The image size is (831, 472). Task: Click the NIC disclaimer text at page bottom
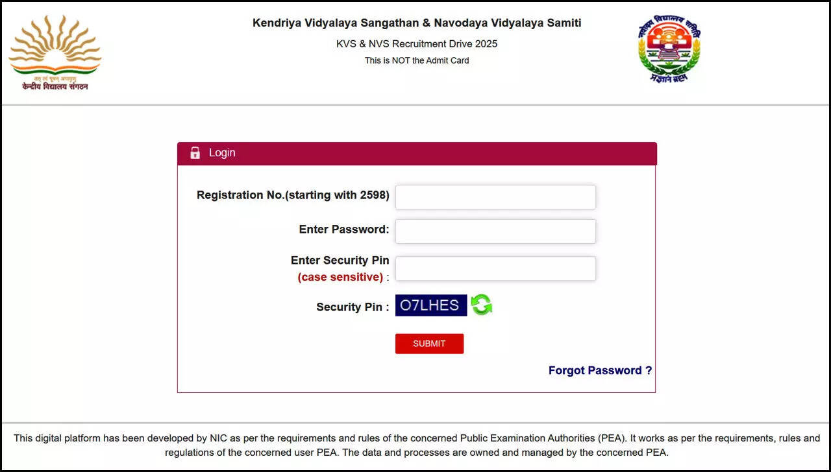(x=415, y=445)
